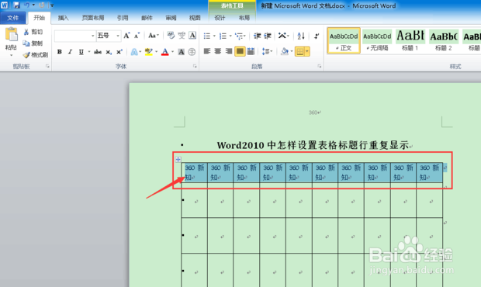The height and width of the screenshot is (287, 481).
Task: Apply the 标题 1 (Heading 1) style
Action: click(x=410, y=40)
